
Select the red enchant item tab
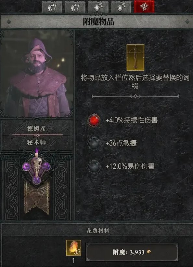[x=144, y=7]
